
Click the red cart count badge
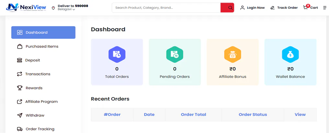tap(308, 6)
